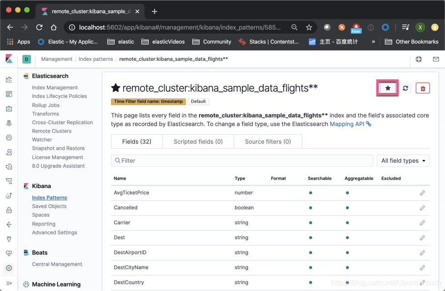Open the Mapping API link
445x291 pixels.
coord(350,124)
